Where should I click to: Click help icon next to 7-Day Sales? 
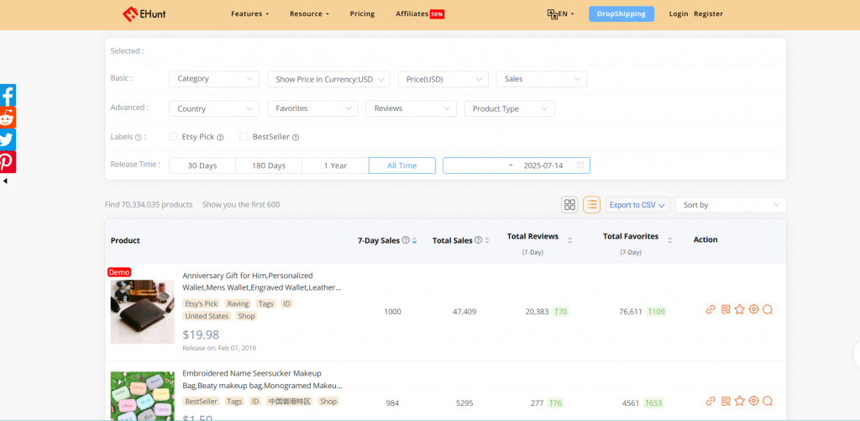click(x=406, y=239)
